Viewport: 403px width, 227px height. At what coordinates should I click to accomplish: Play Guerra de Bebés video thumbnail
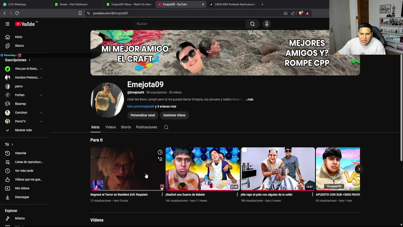coord(202,169)
